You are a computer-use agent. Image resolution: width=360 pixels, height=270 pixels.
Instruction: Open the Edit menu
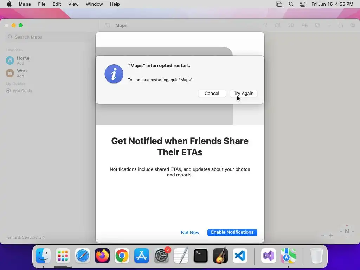point(57,4)
